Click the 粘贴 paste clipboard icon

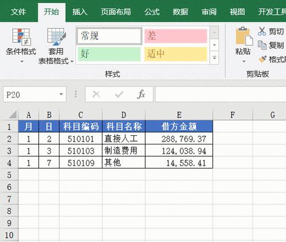click(x=244, y=36)
